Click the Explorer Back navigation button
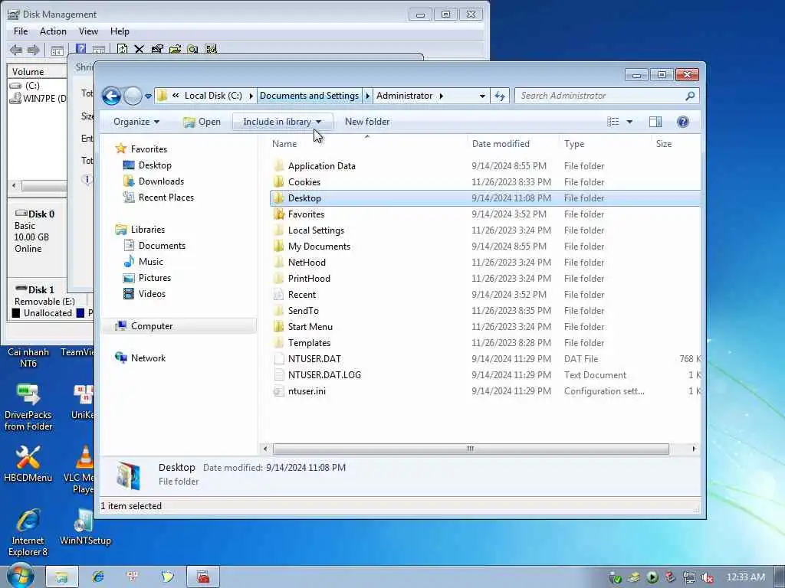Viewport: 785px width, 588px height. [111, 96]
